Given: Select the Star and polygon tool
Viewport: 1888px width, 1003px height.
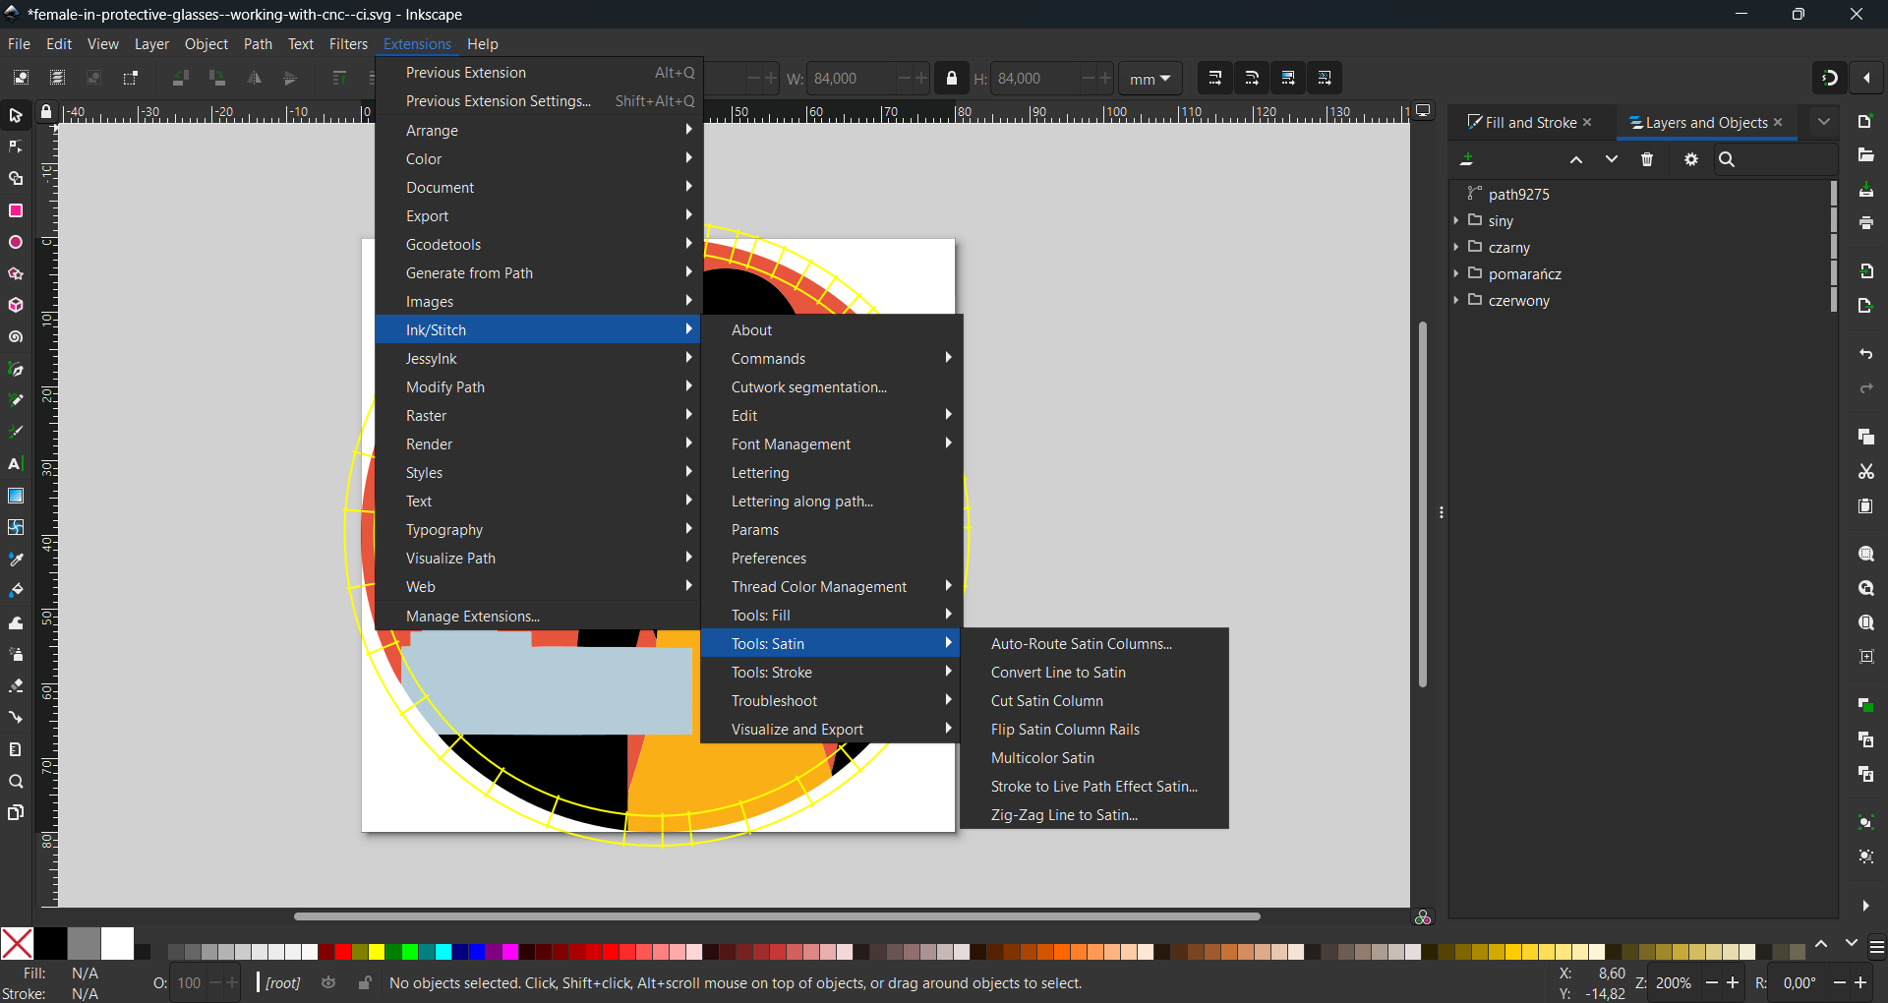Looking at the screenshot, I should point(16,273).
